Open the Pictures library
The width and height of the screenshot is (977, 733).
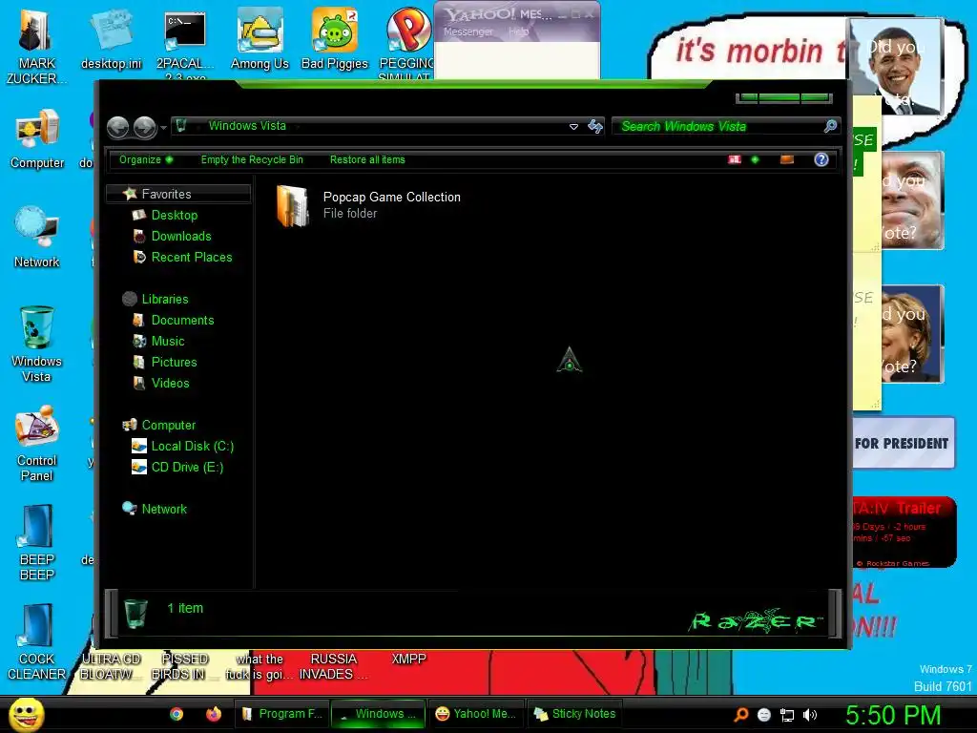click(x=174, y=362)
